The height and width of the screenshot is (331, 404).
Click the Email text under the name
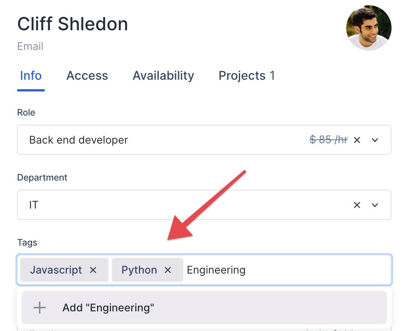(30, 46)
